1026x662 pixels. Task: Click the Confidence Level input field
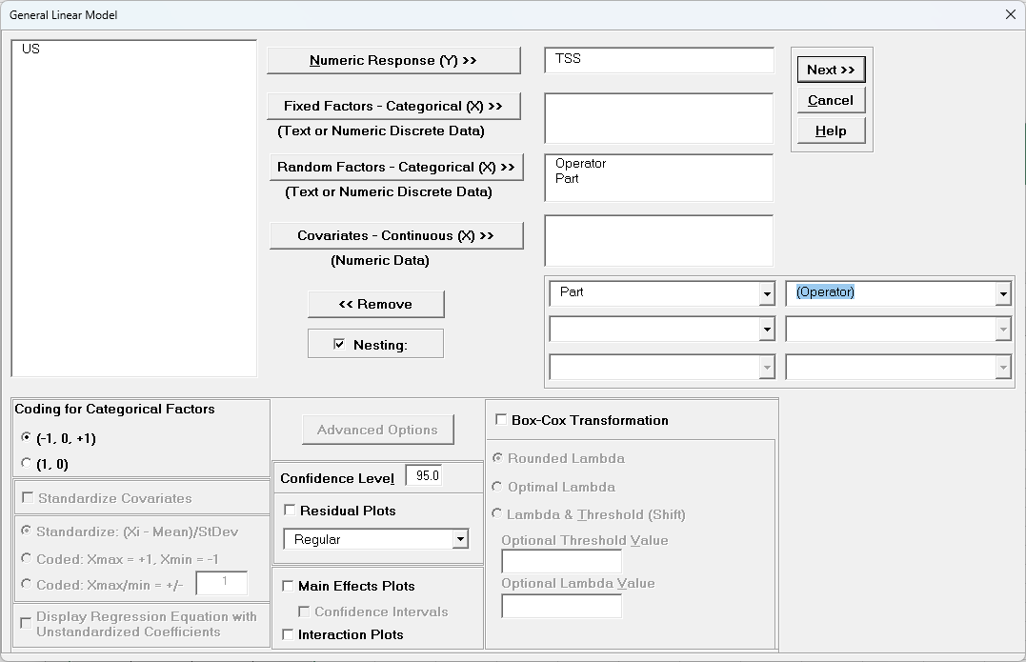(x=424, y=475)
